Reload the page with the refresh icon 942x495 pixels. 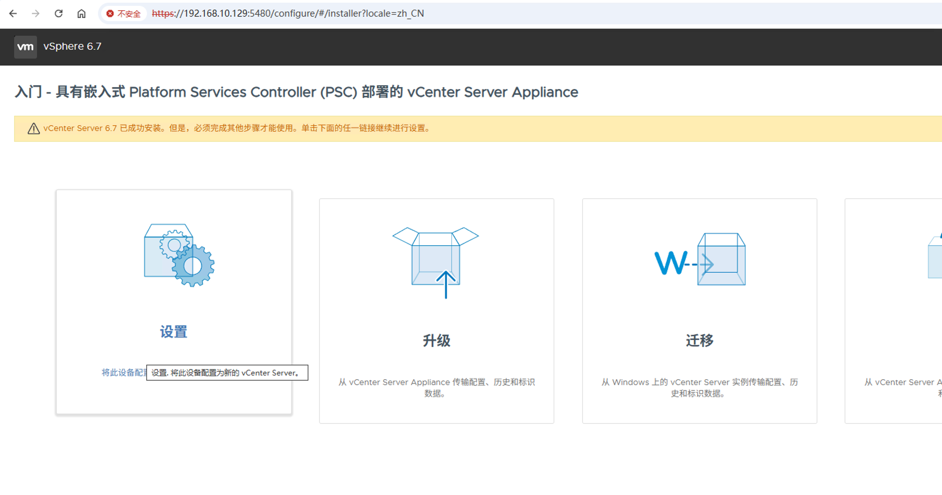tap(58, 14)
